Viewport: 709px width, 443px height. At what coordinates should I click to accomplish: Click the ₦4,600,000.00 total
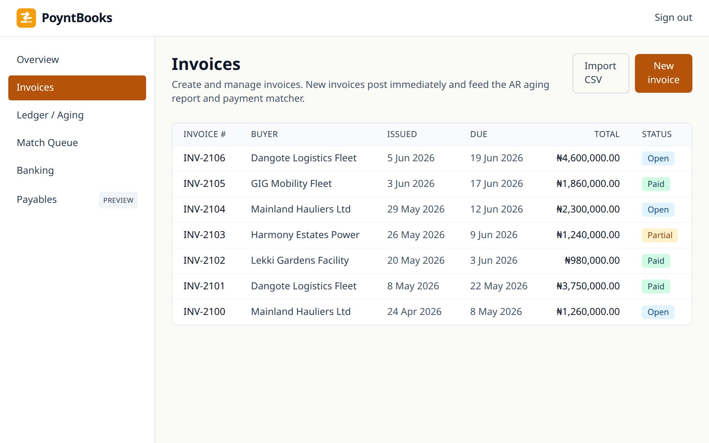588,158
